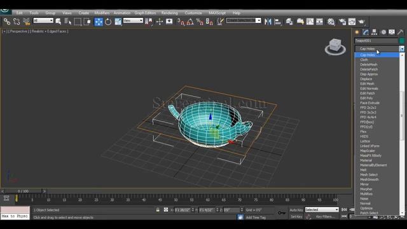
Task: Open the Key Filters button
Action: pos(325,216)
